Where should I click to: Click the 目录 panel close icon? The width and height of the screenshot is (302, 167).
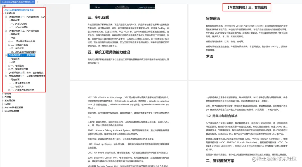tap(43, 6)
